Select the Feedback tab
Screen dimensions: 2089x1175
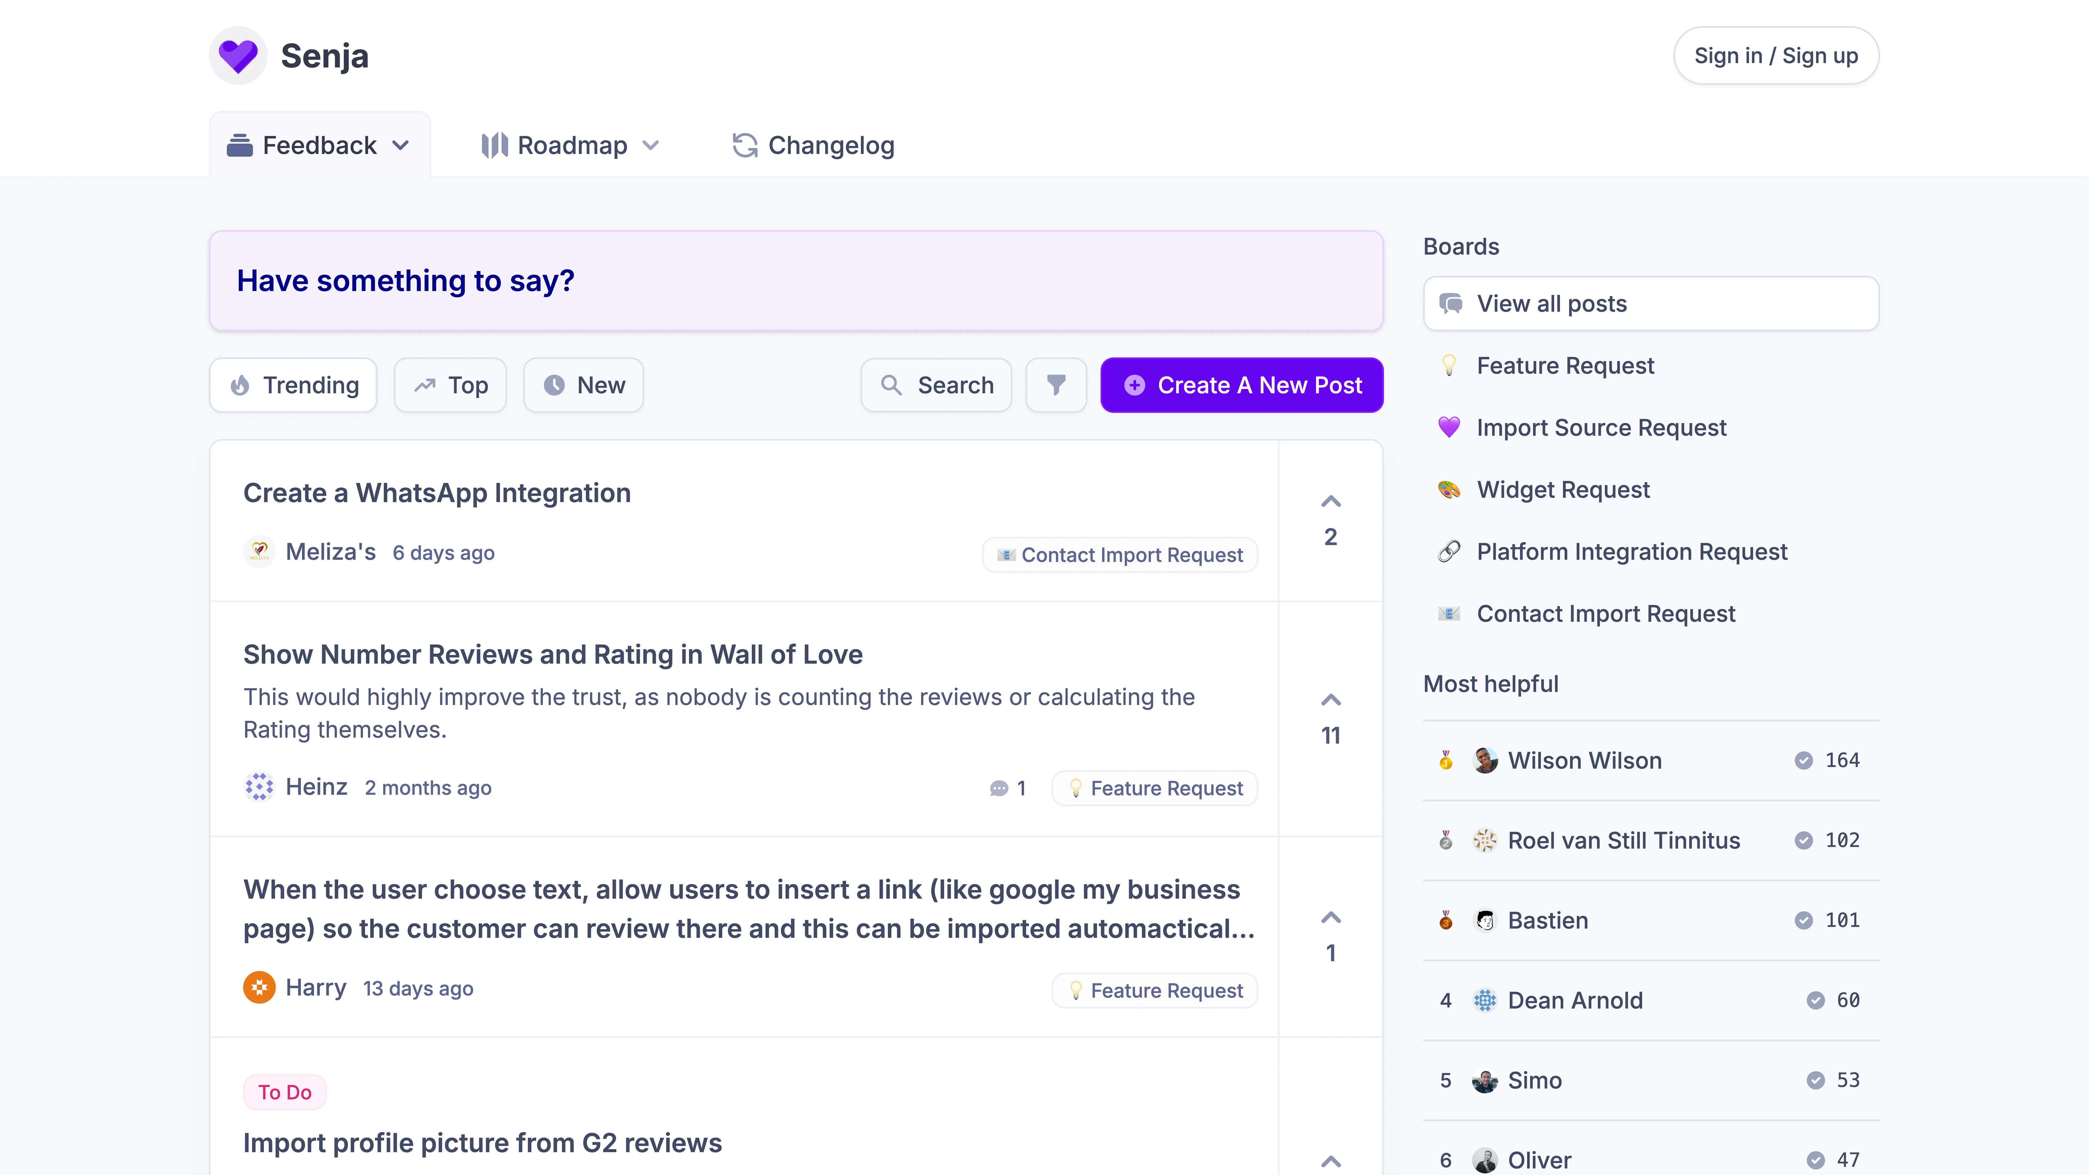[x=320, y=145]
